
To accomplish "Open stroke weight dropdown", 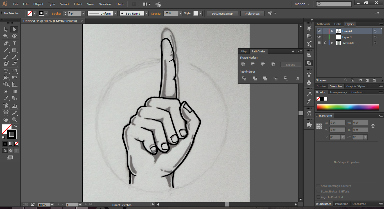I will [x=83, y=13].
